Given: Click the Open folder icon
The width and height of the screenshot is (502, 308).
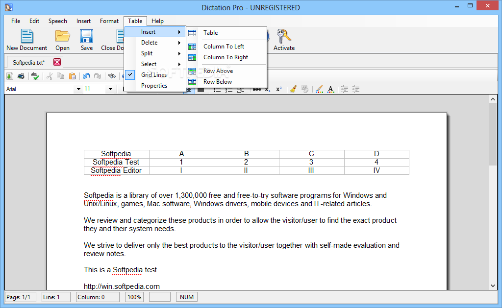Looking at the screenshot, I should 62,36.
